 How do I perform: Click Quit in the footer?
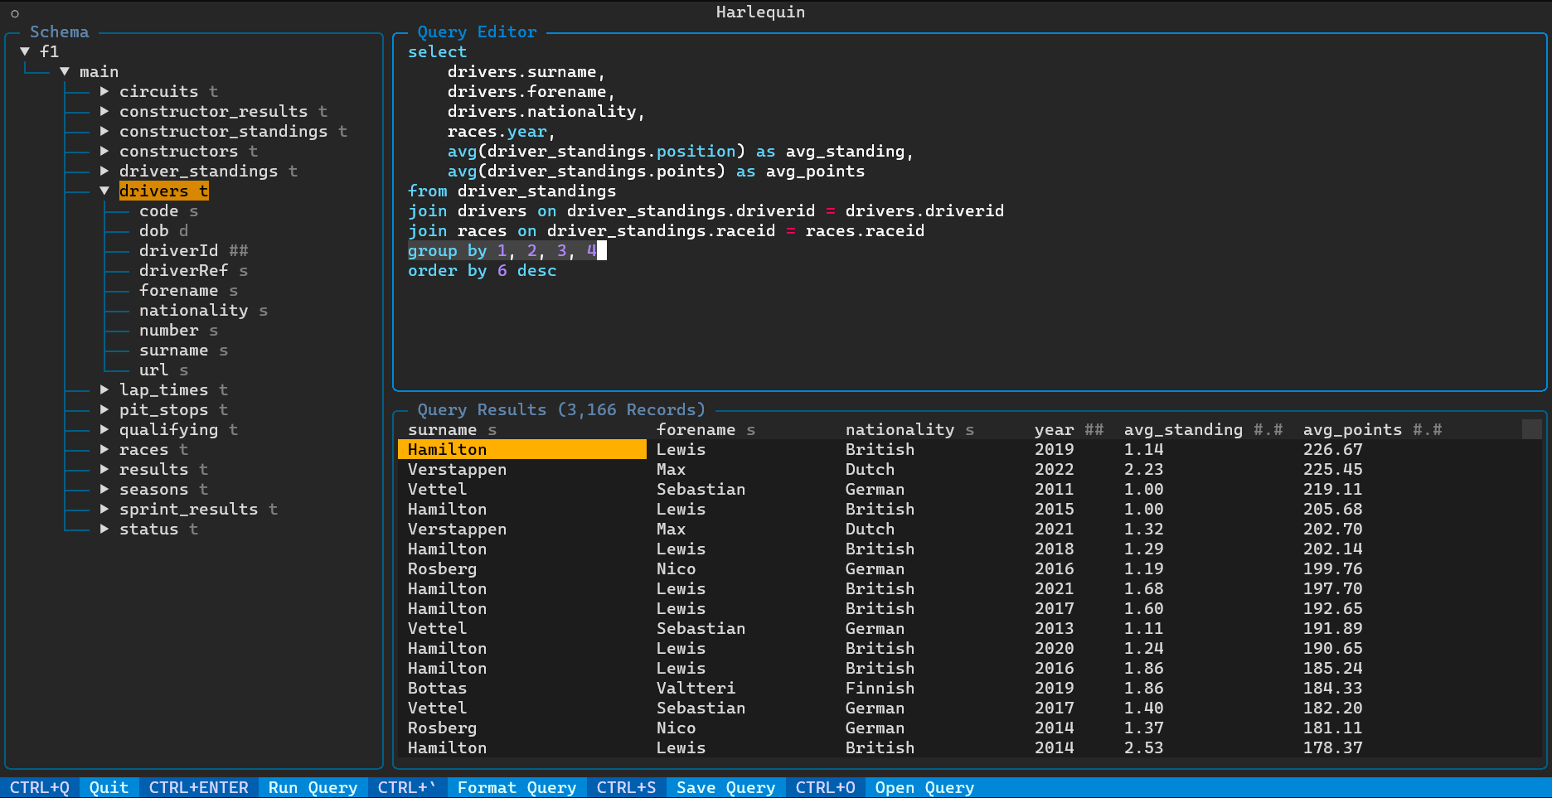pos(109,787)
